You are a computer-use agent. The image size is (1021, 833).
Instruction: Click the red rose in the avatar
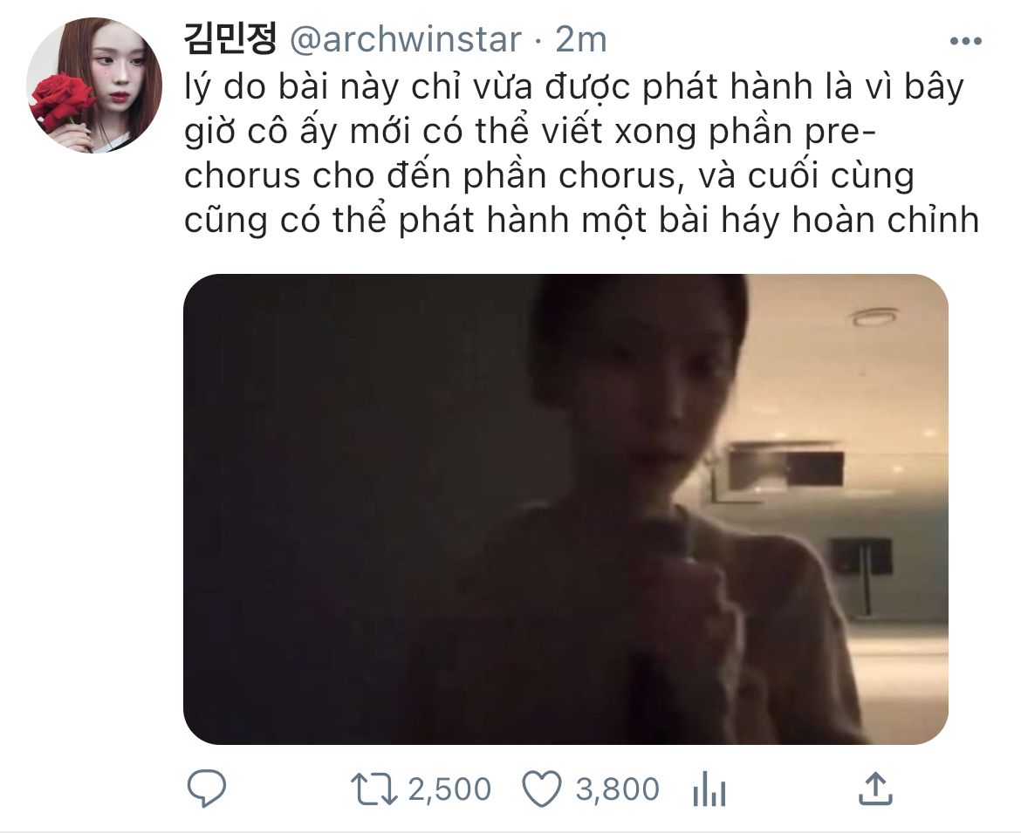click(62, 101)
